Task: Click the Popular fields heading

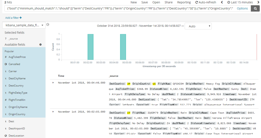Action: click(9, 51)
